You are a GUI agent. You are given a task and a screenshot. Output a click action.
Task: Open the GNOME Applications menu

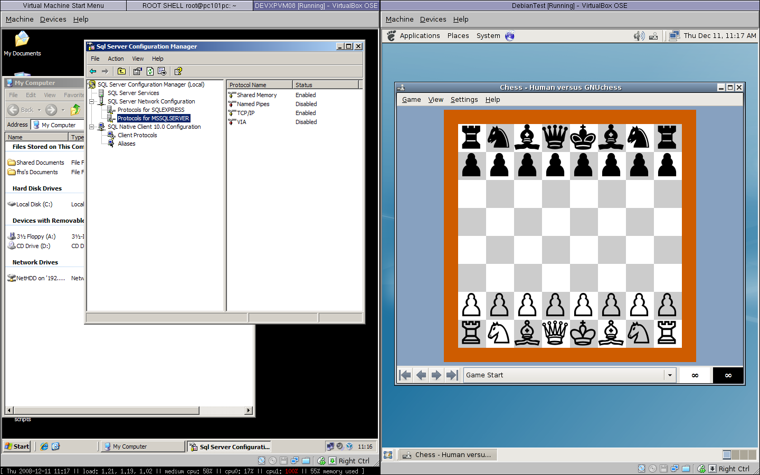420,36
